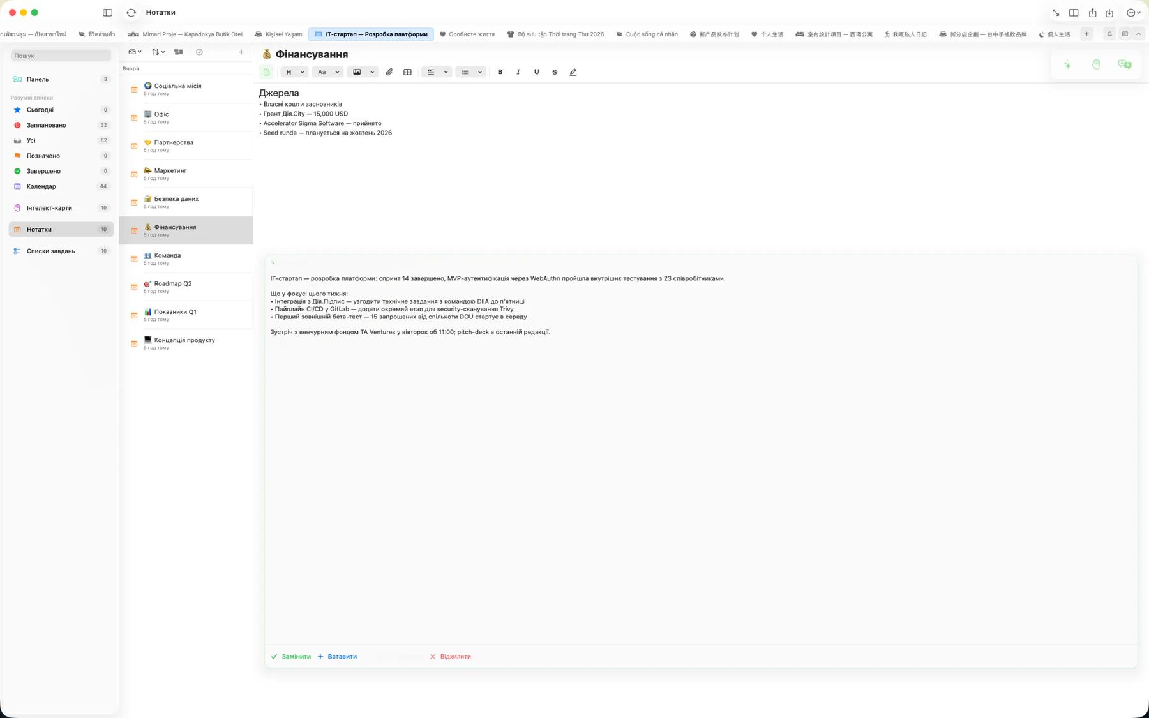Open the Маркетинг note
The image size is (1149, 718).
pos(186,174)
